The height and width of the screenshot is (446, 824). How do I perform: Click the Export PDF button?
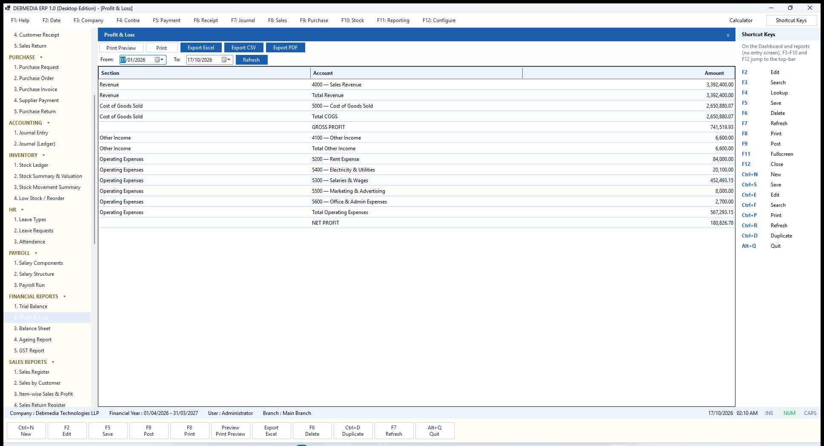(285, 48)
